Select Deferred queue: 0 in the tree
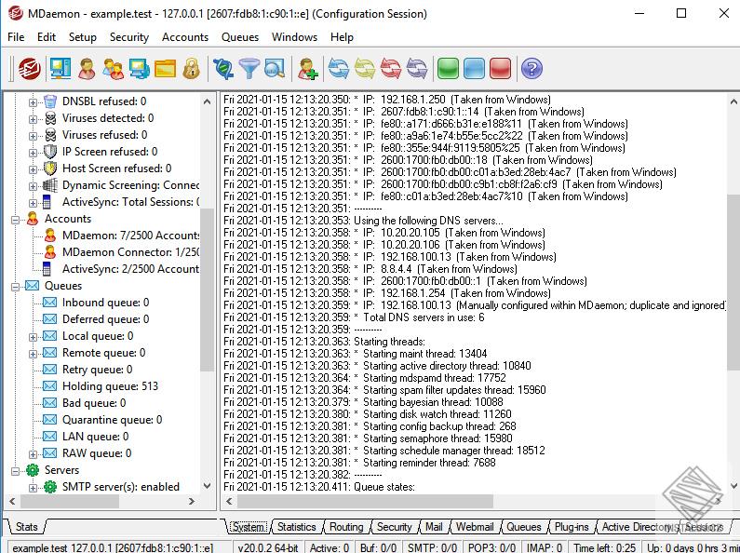This screenshot has height=553, width=740. pyautogui.click(x=106, y=319)
